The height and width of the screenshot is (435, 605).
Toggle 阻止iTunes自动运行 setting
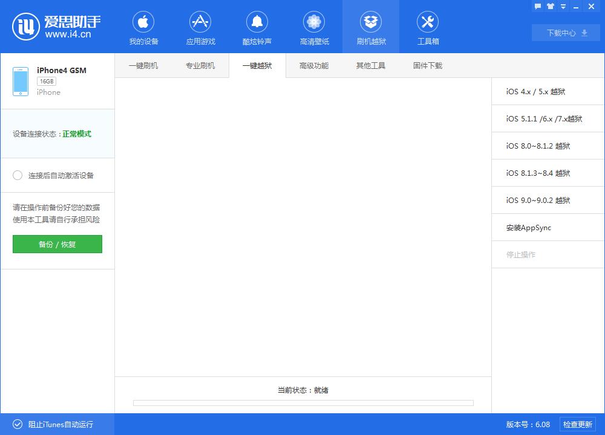(18, 424)
